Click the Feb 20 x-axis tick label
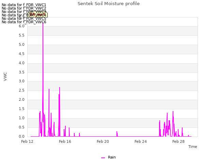218x164 pixels. click(x=103, y=141)
